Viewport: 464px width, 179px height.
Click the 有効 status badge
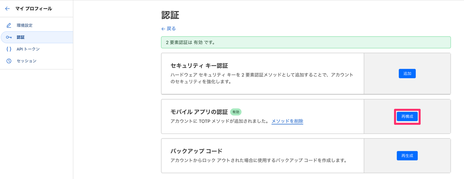(235, 112)
